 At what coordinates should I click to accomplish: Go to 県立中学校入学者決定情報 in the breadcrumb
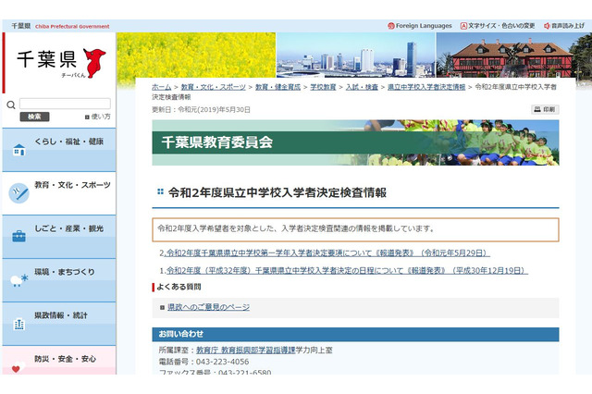tap(426, 87)
